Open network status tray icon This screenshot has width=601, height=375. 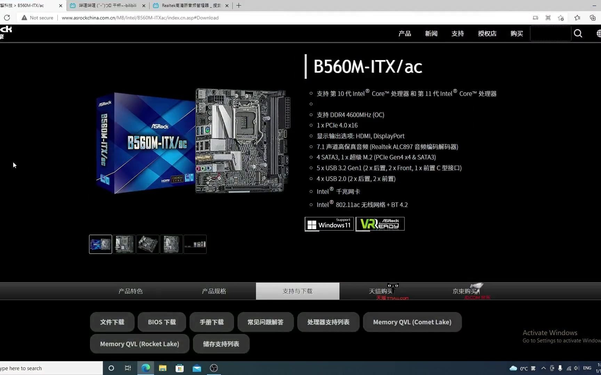pyautogui.click(x=569, y=368)
